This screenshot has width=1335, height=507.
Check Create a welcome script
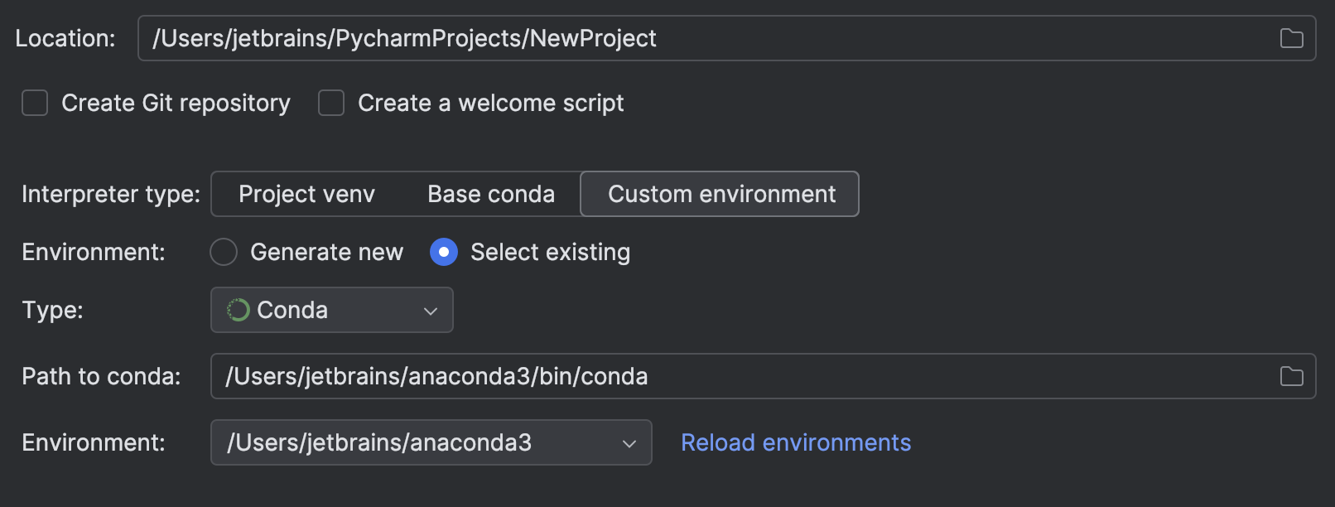[x=330, y=103]
